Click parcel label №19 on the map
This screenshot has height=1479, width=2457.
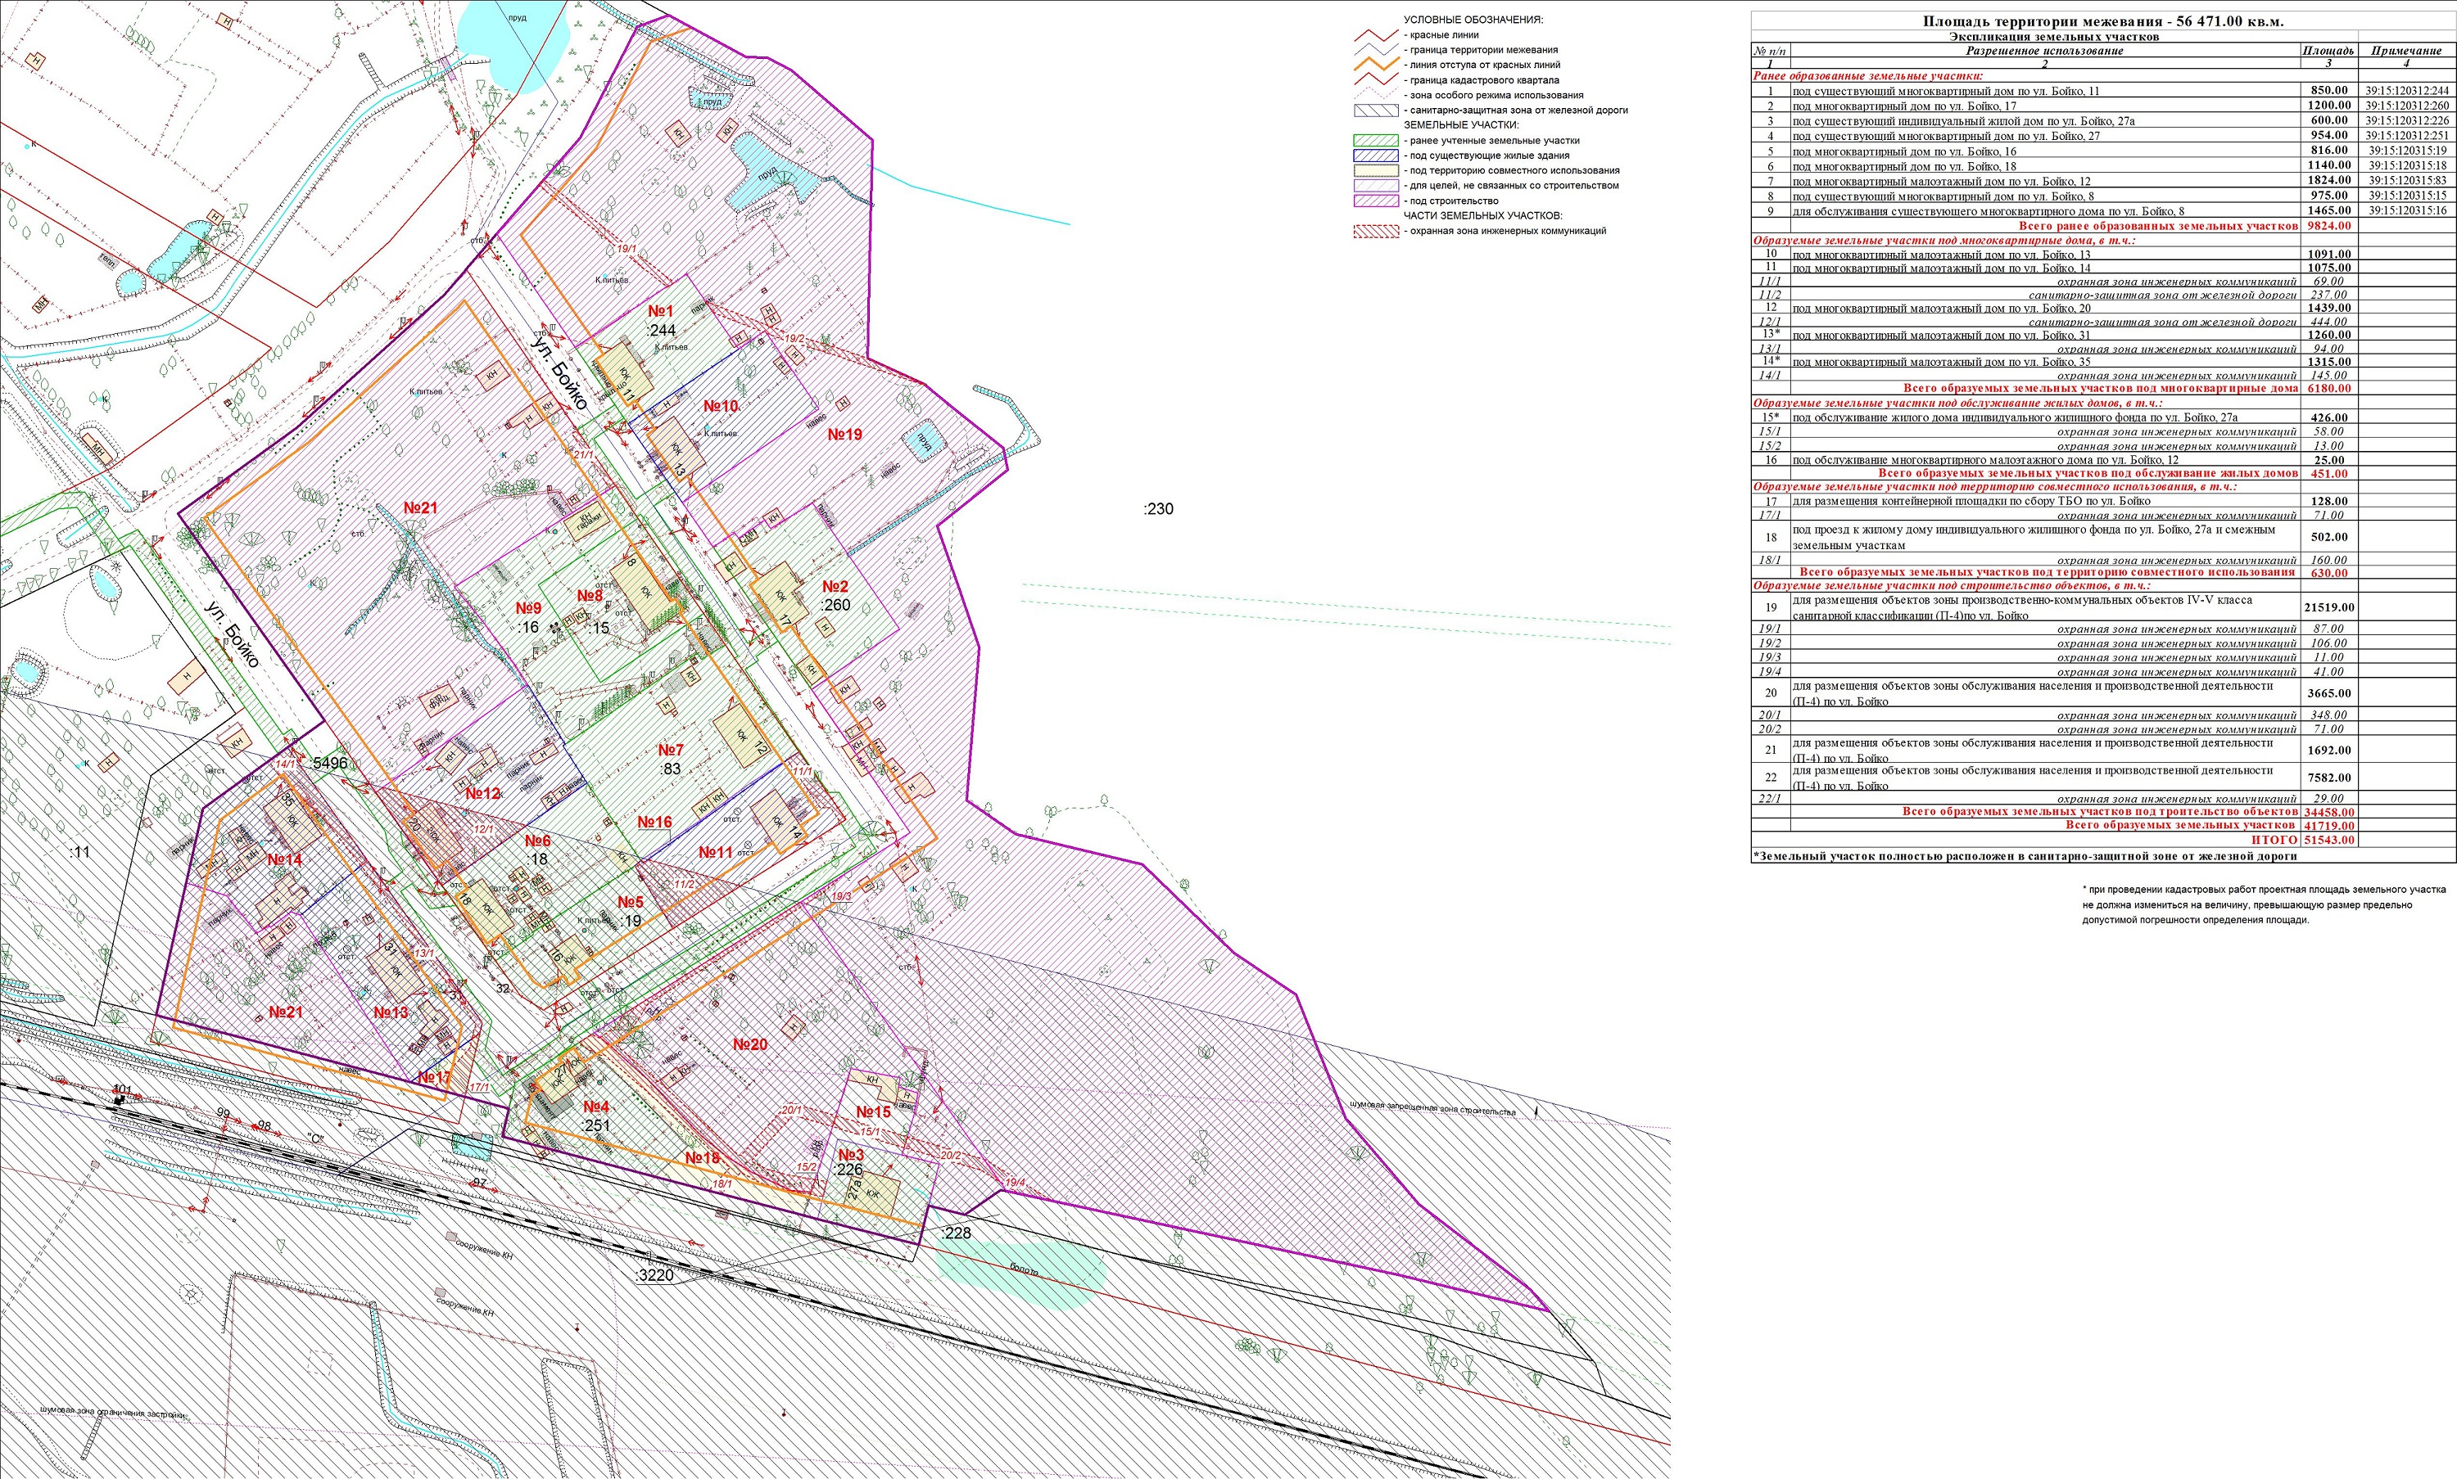[x=844, y=435]
